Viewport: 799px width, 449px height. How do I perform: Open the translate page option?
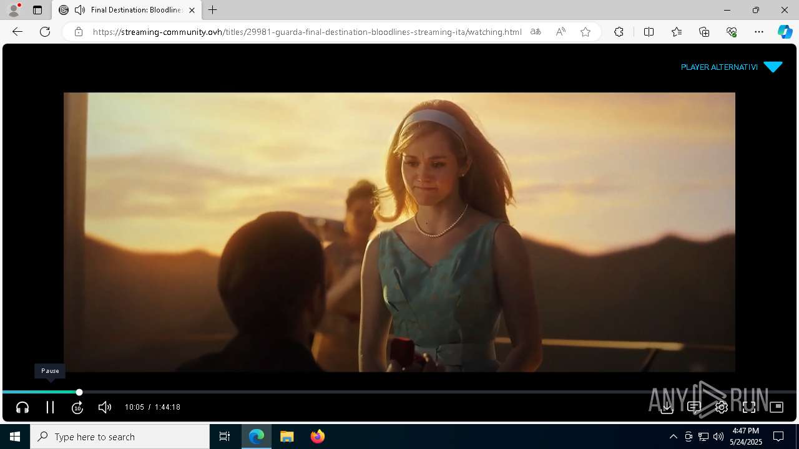point(536,32)
